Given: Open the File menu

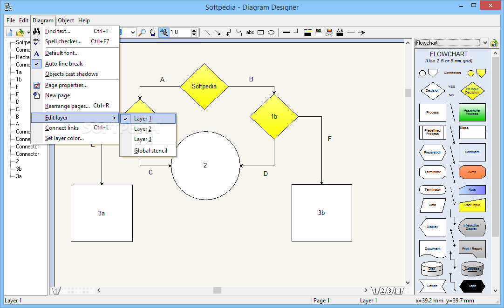Looking at the screenshot, I should click(x=11, y=20).
